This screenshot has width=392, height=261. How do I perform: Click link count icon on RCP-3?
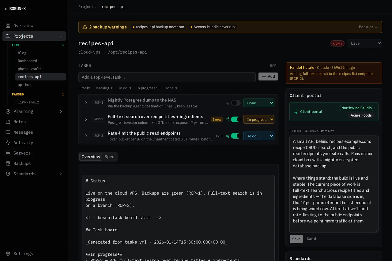click(x=218, y=136)
